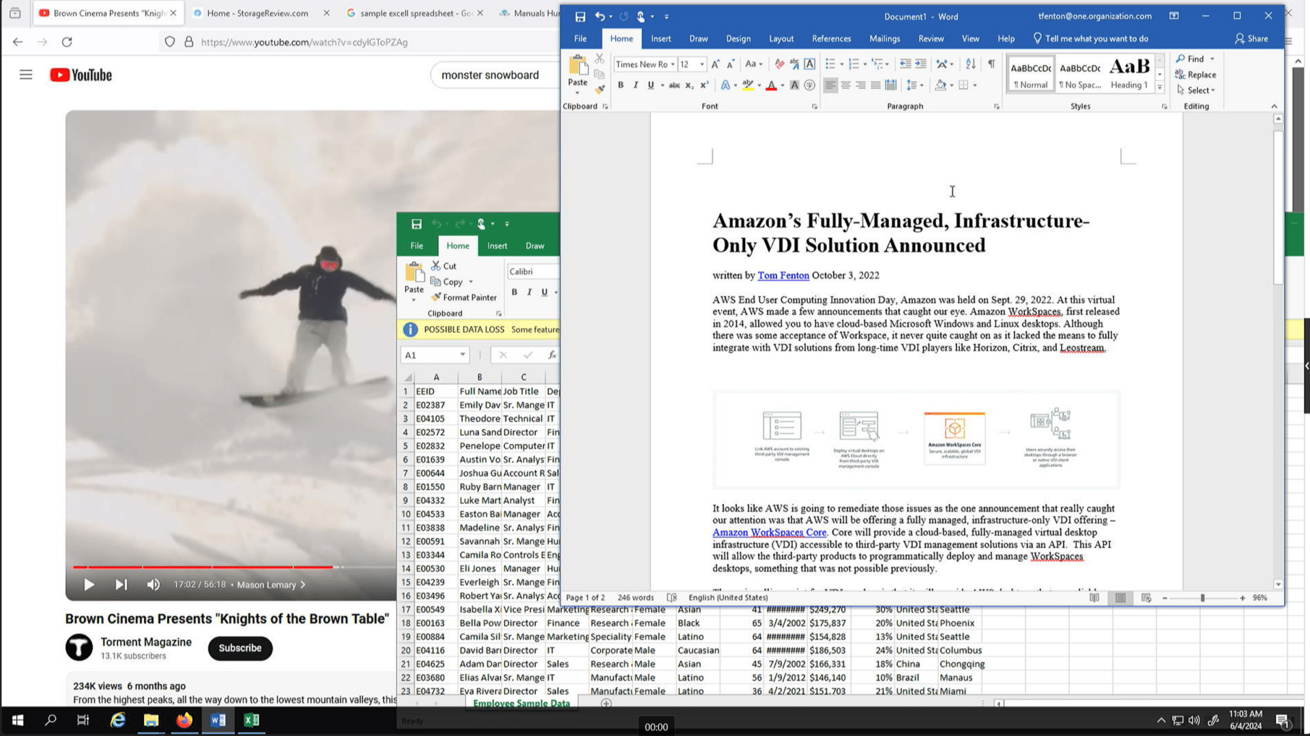The width and height of the screenshot is (1310, 736).
Task: Click the Cut scissors icon in Word
Action: coord(599,59)
